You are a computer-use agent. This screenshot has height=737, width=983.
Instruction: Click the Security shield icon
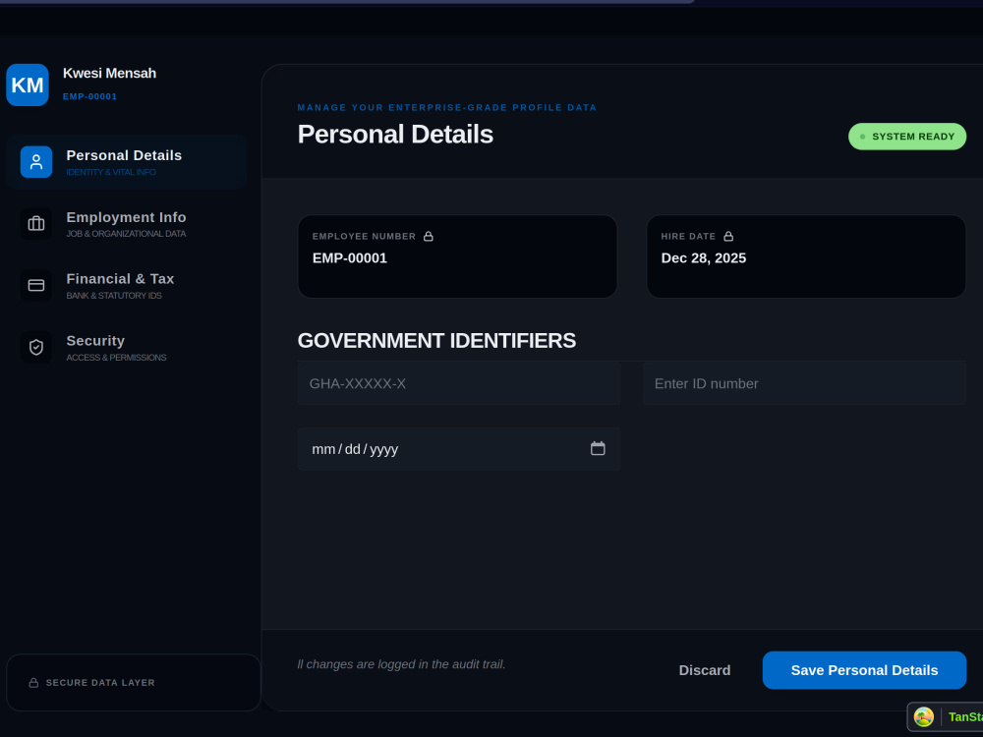pyautogui.click(x=36, y=347)
